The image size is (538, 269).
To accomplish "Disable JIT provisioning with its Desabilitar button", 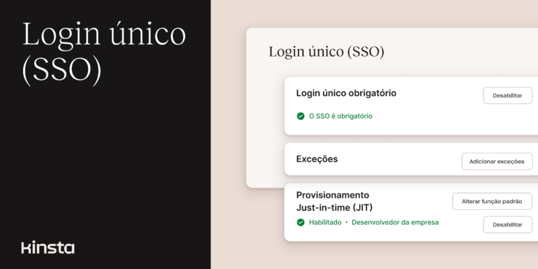I will (x=507, y=225).
